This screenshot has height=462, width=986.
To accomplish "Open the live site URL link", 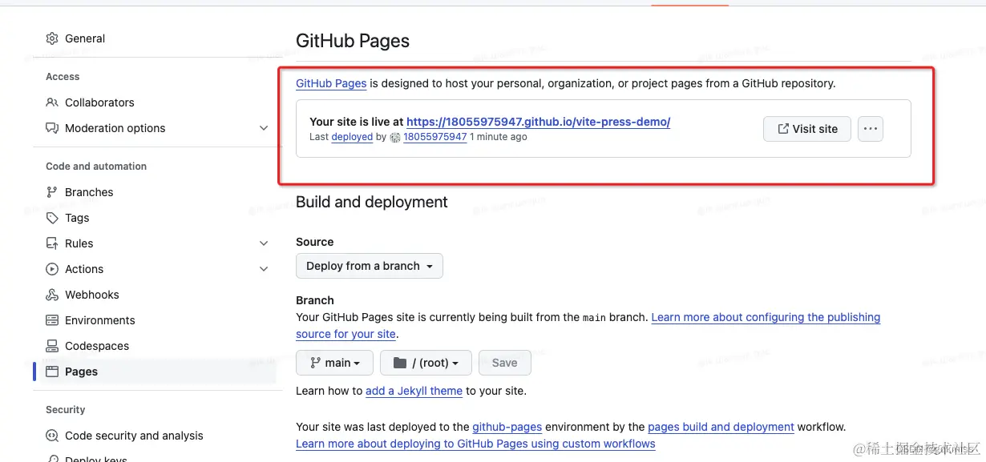I will click(538, 122).
